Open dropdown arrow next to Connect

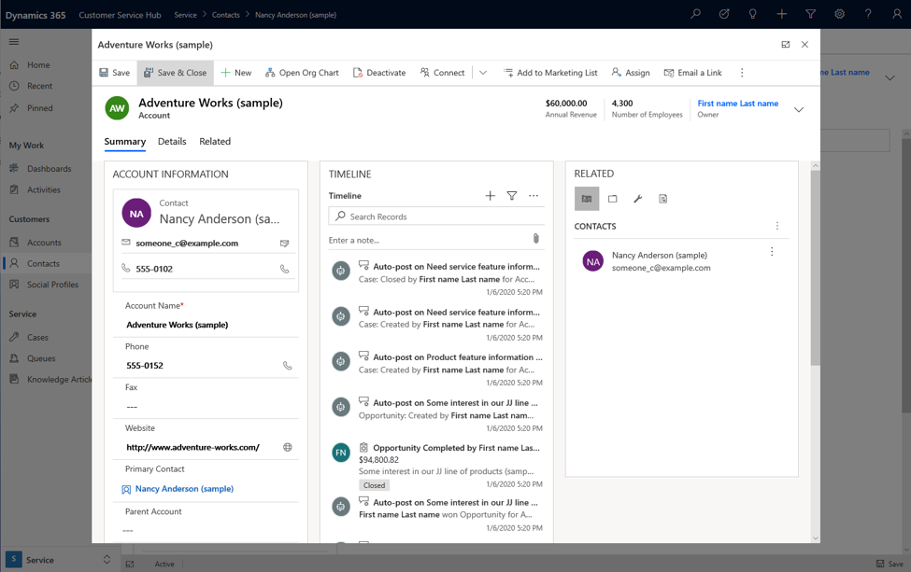(x=483, y=73)
